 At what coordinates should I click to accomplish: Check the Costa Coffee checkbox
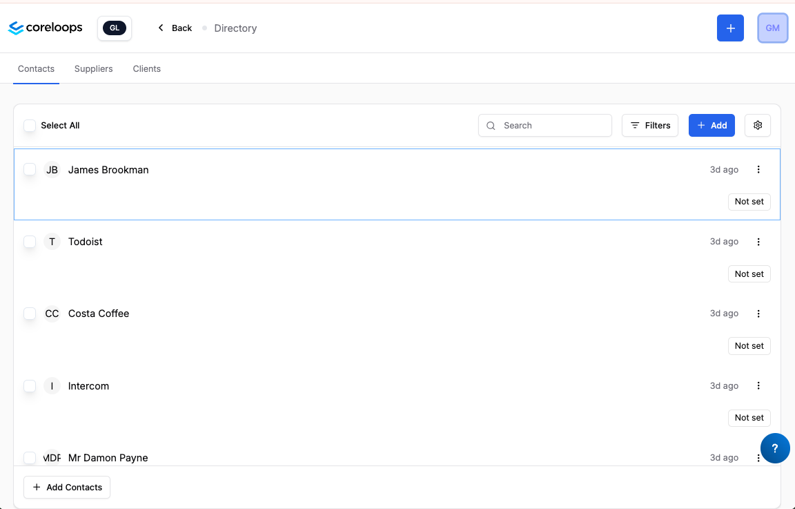pos(30,314)
